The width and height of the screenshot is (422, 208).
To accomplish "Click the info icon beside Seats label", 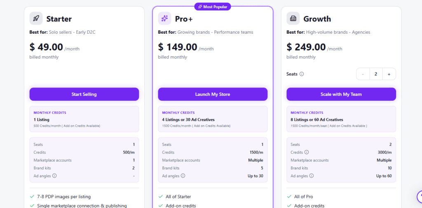I will coord(302,74).
